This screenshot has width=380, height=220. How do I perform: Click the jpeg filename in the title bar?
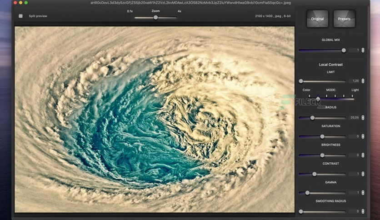[190, 3]
